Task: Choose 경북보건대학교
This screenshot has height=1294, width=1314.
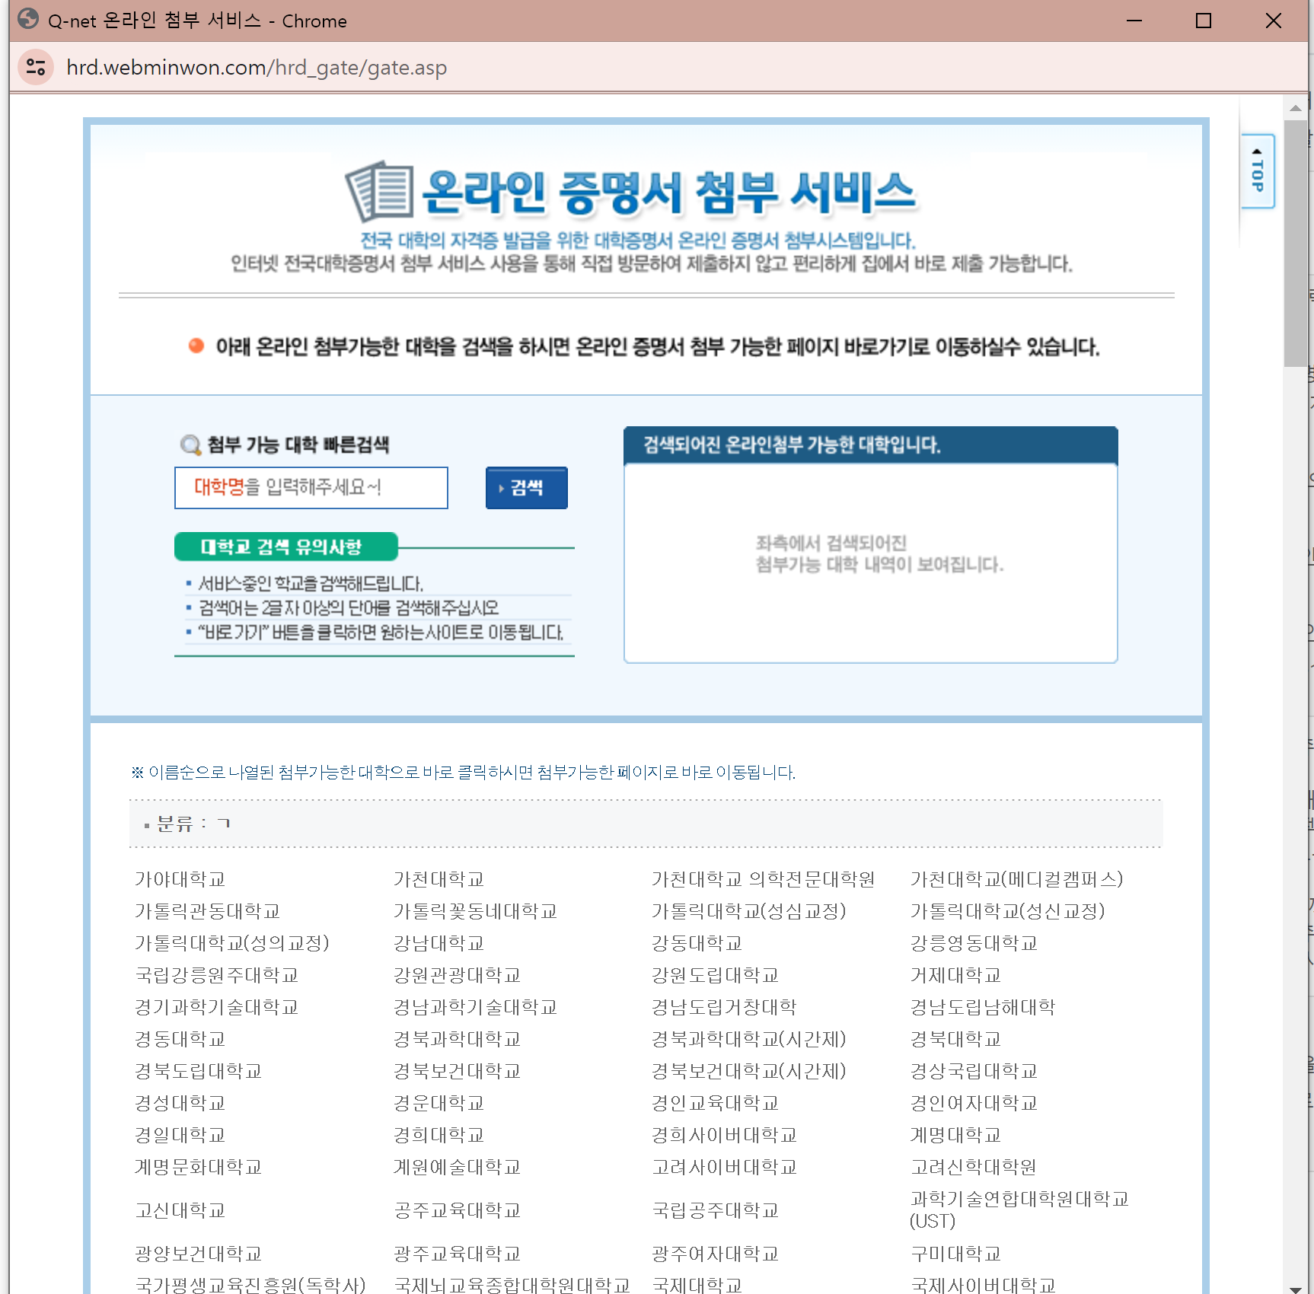Action: click(458, 1071)
